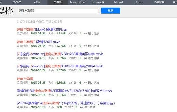The width and height of the screenshot is (177, 112).
Task: Click the search box containing 速度与激情7
Action: 58,11
